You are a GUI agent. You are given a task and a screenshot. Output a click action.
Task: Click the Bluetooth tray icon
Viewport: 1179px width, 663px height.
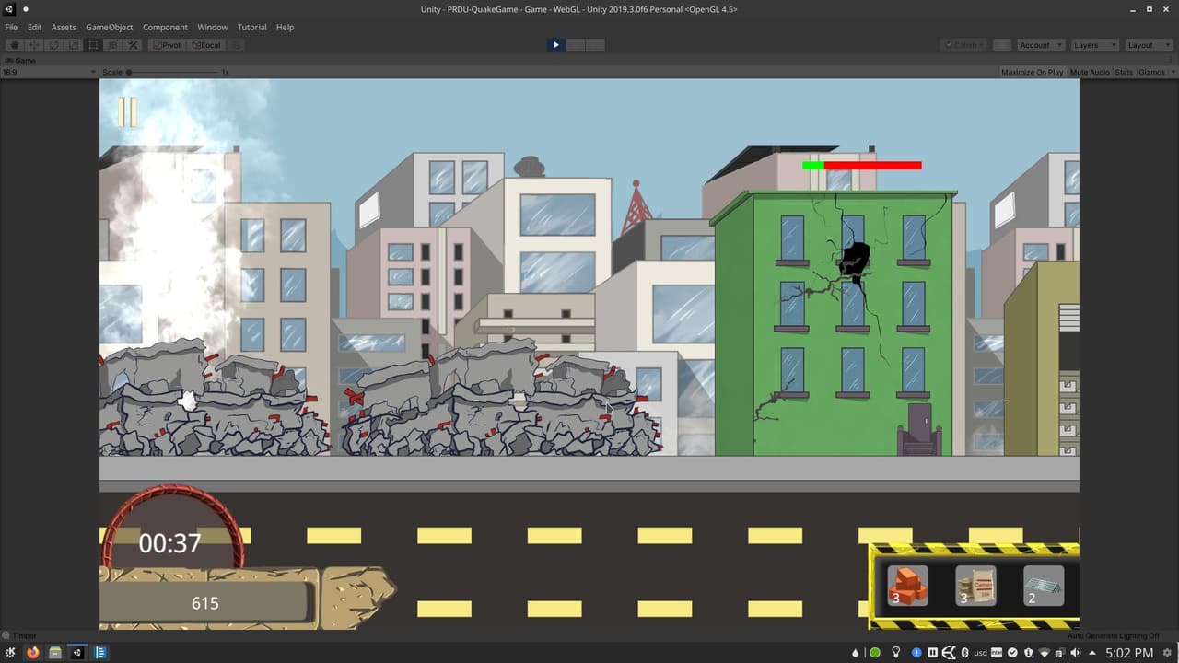pyautogui.click(x=964, y=653)
